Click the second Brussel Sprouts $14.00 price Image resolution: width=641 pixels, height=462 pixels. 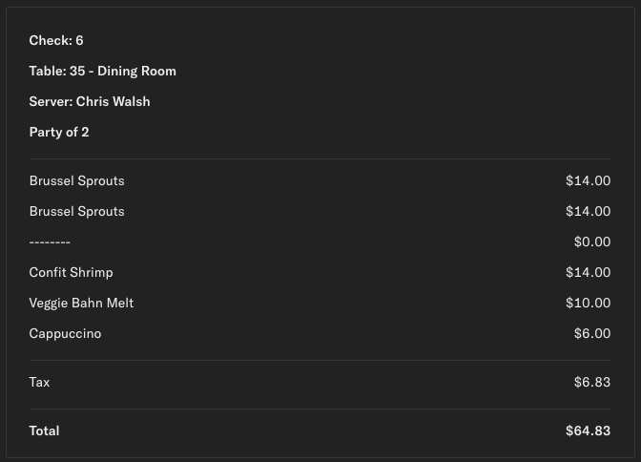click(588, 211)
